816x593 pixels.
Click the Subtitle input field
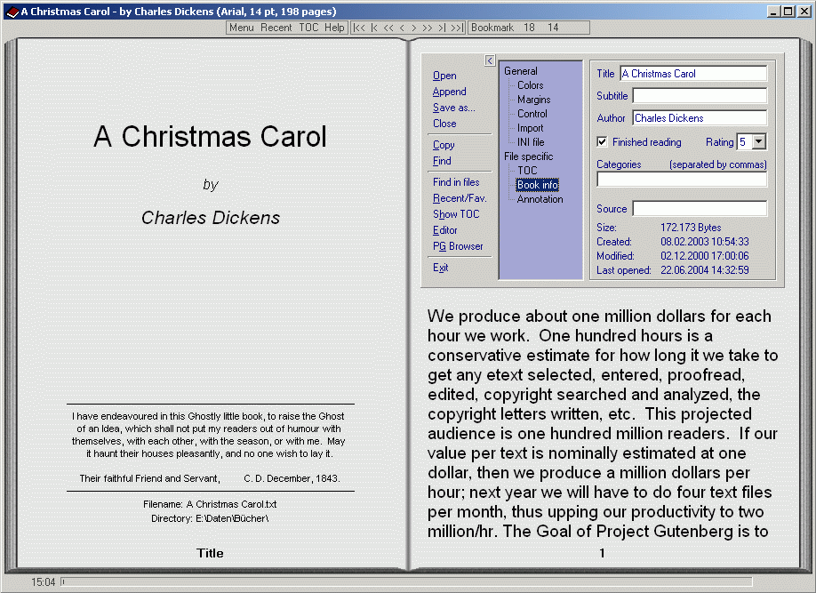(x=700, y=96)
